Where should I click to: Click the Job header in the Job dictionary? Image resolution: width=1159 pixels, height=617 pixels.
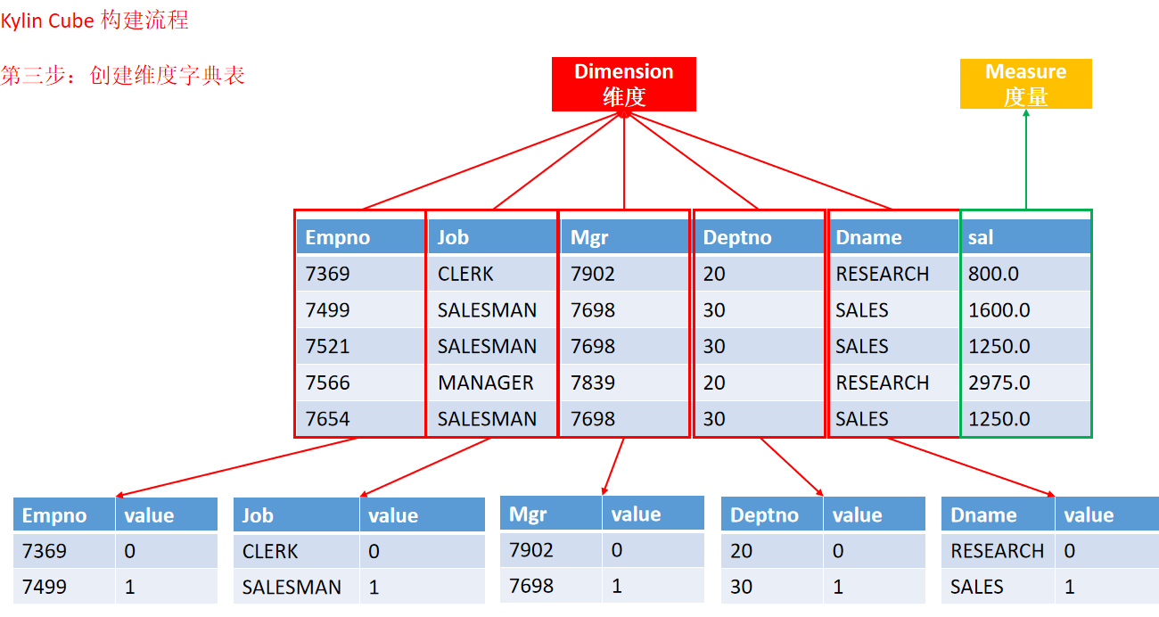(x=297, y=514)
